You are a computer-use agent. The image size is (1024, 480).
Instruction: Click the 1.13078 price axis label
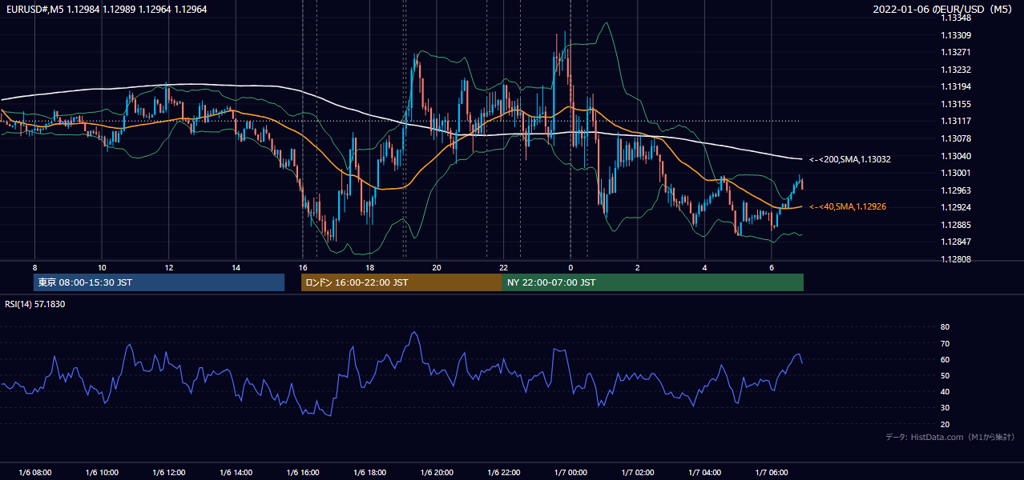(956, 138)
